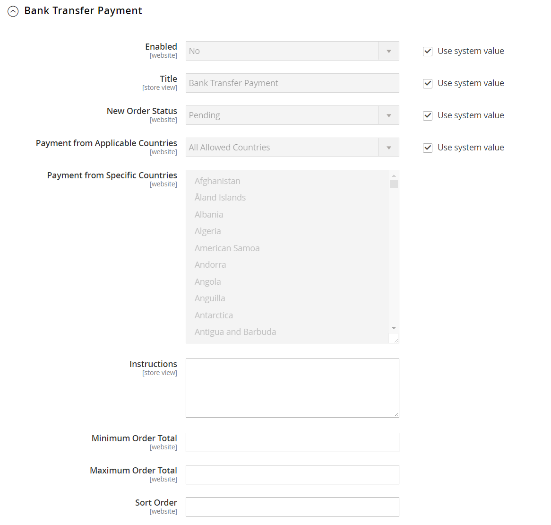
Task: Uncheck Use system value for Title
Action: coord(428,83)
